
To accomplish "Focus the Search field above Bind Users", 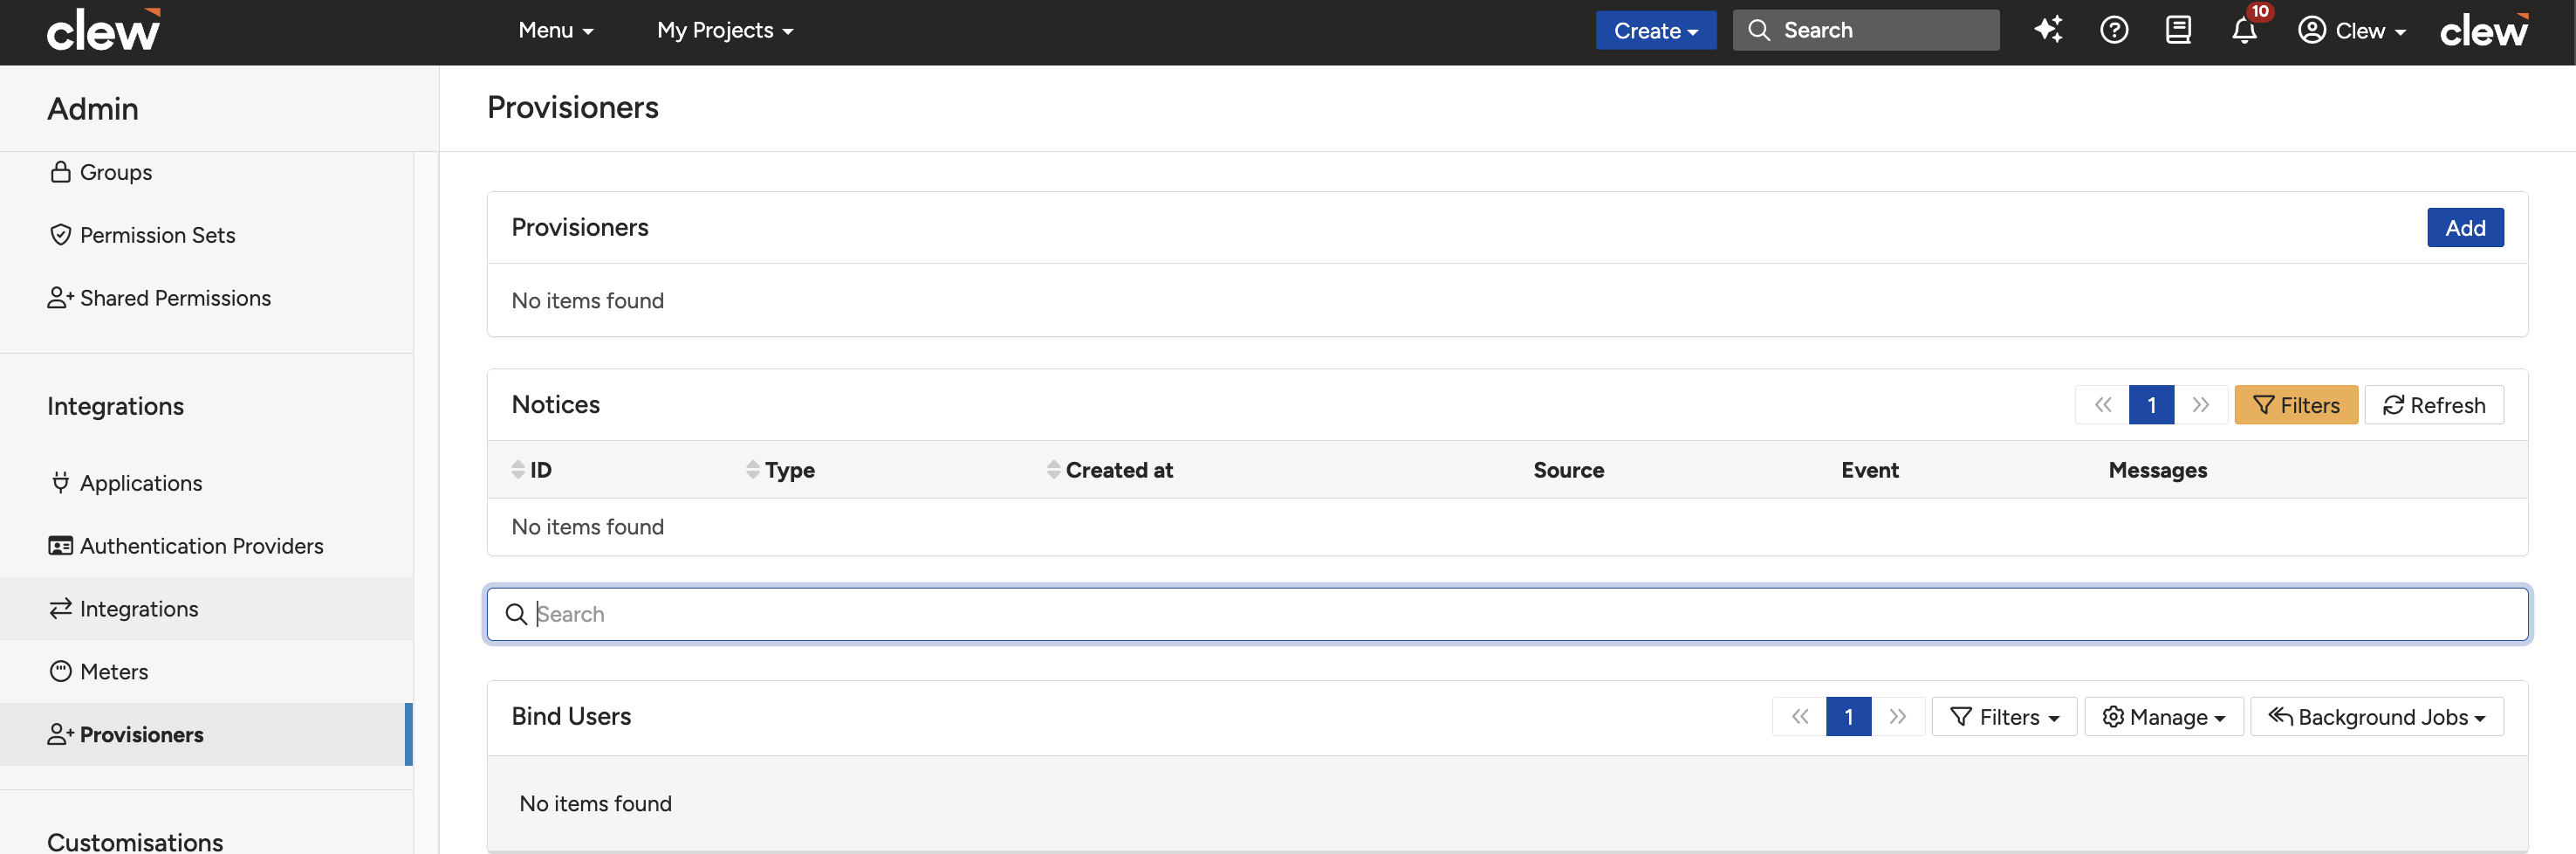I will coord(1507,614).
